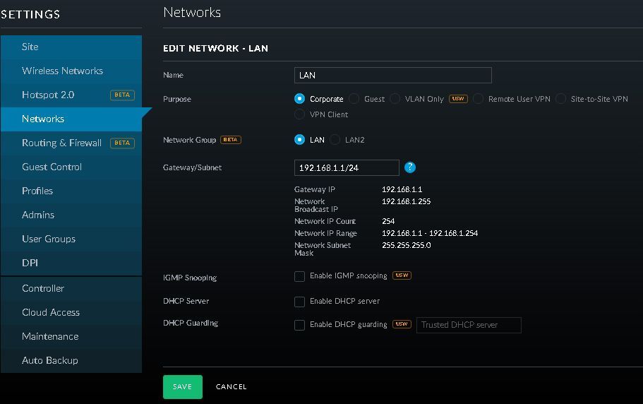This screenshot has width=643, height=404.
Task: Switch network group to LAN2
Action: tap(335, 140)
